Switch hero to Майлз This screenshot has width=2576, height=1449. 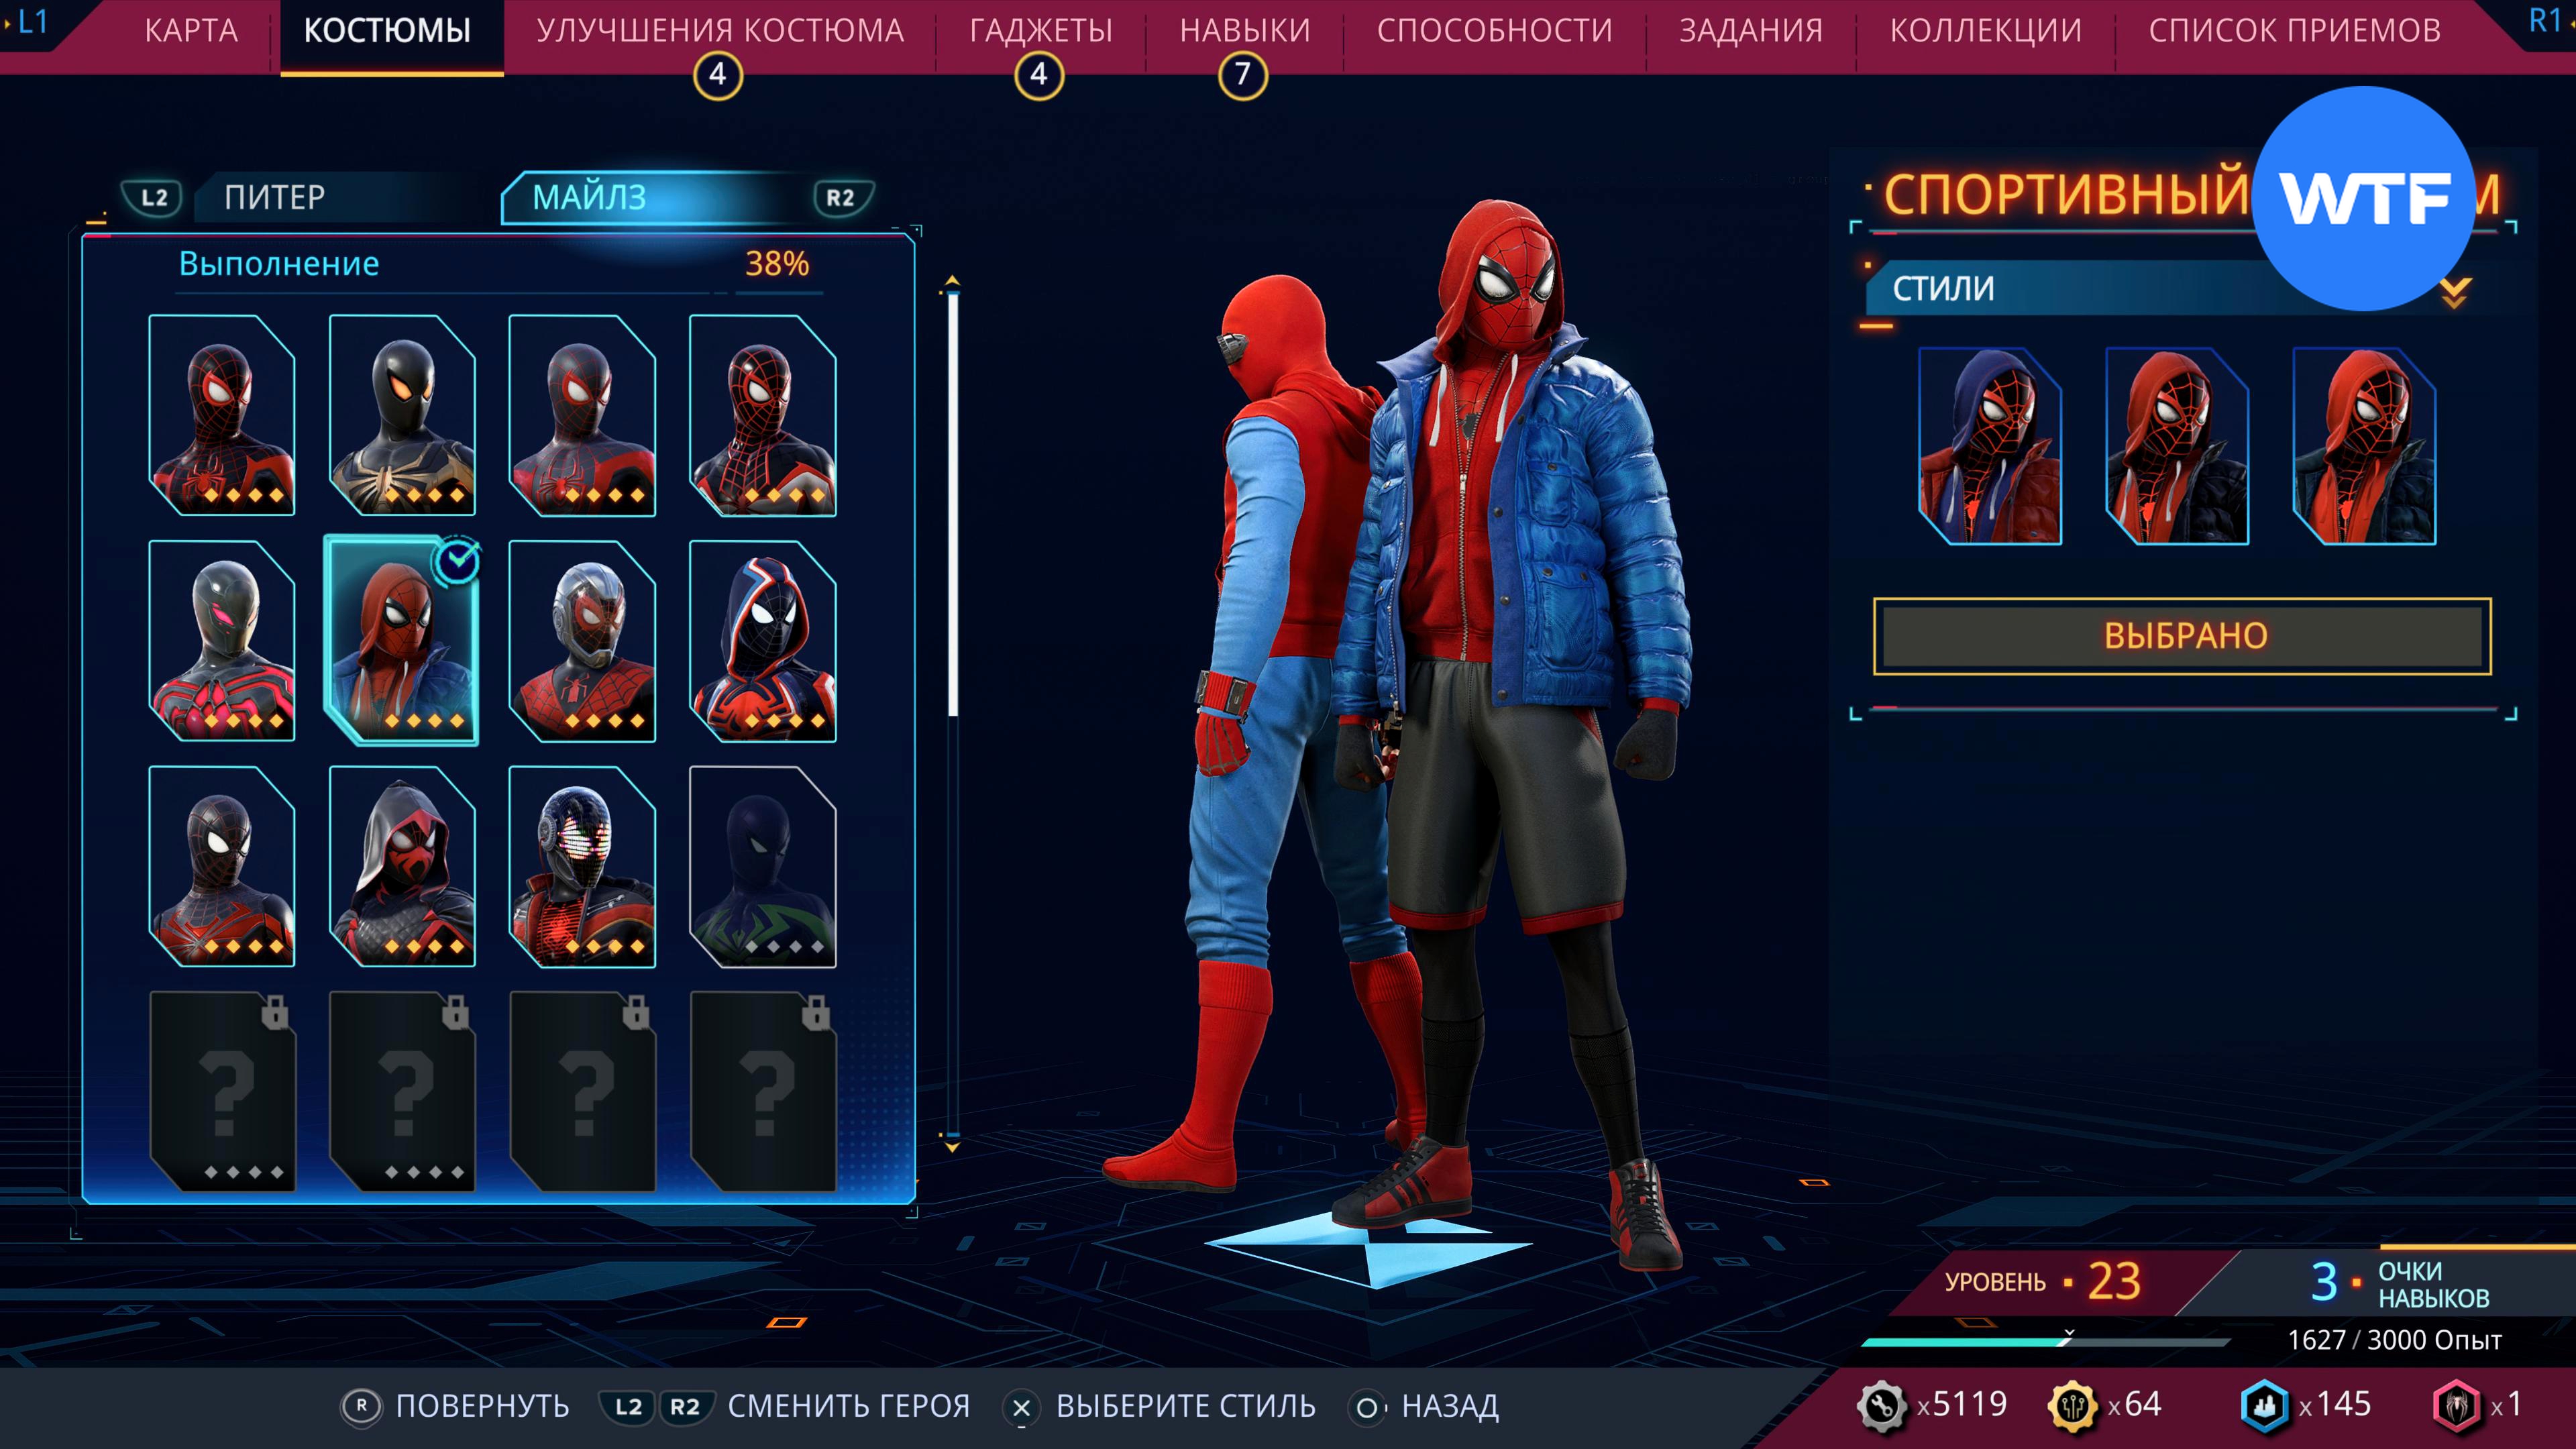pyautogui.click(x=590, y=197)
